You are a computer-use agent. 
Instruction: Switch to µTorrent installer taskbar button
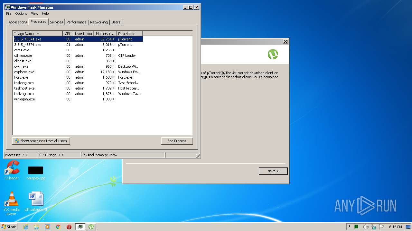pos(91,227)
